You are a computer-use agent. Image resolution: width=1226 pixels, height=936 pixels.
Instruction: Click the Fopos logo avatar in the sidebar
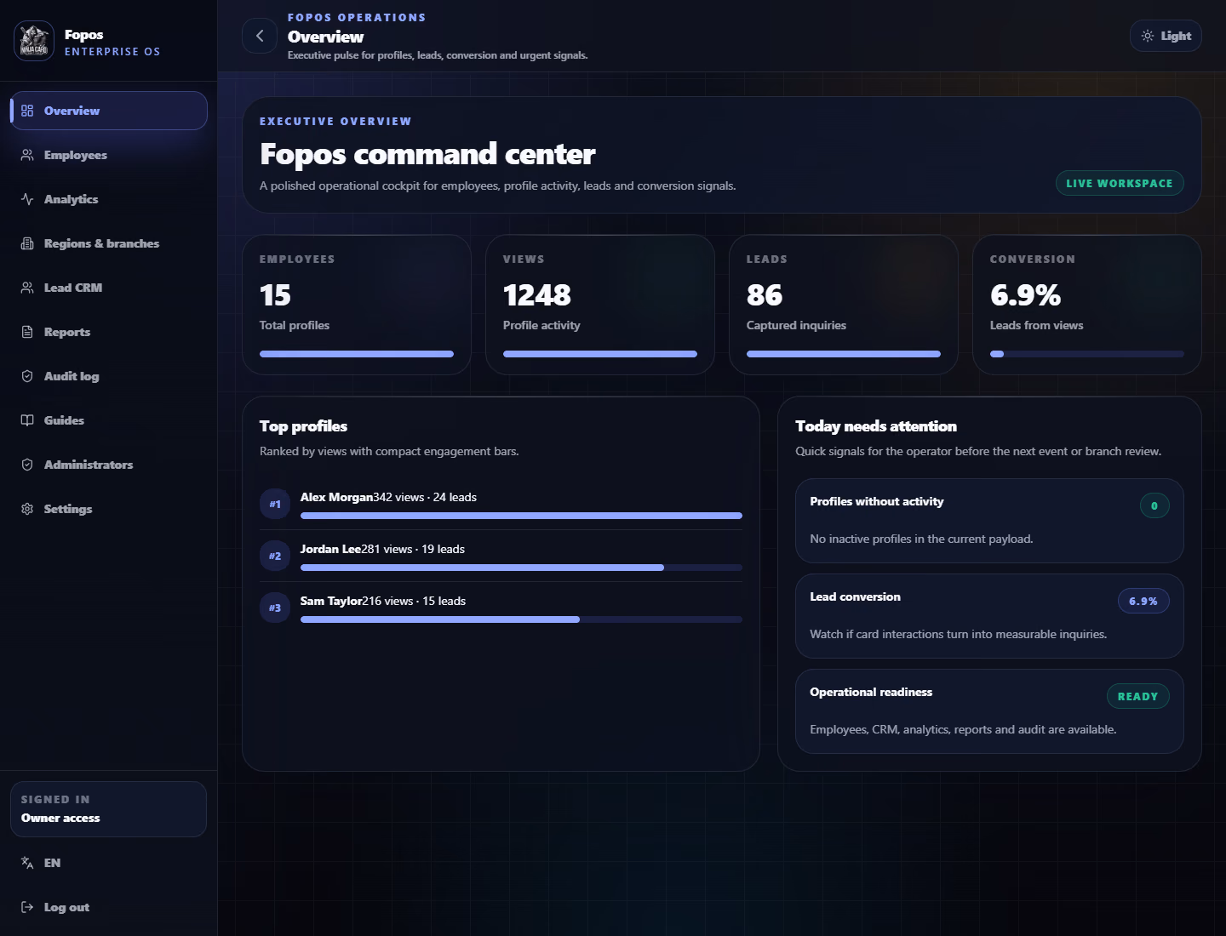click(34, 41)
